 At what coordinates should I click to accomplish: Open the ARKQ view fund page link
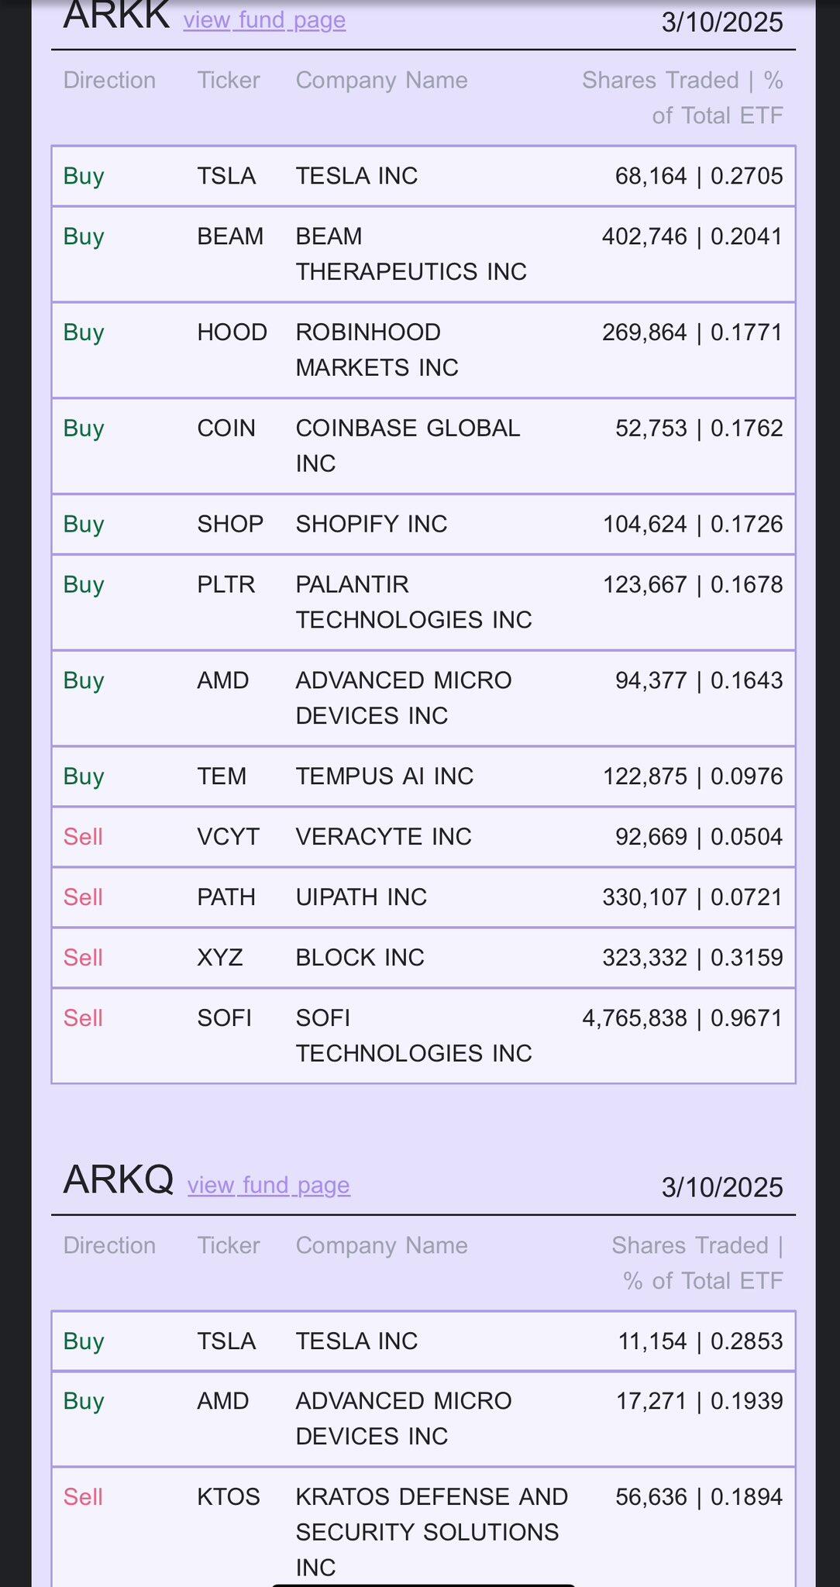[x=268, y=1185]
